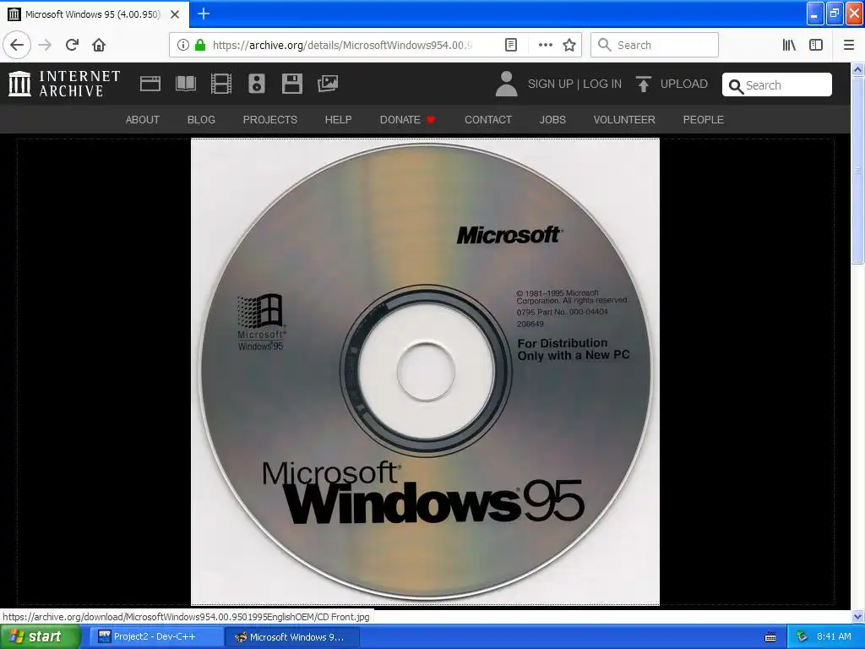Click the Internet Archive logo
The image size is (865, 649).
click(64, 84)
